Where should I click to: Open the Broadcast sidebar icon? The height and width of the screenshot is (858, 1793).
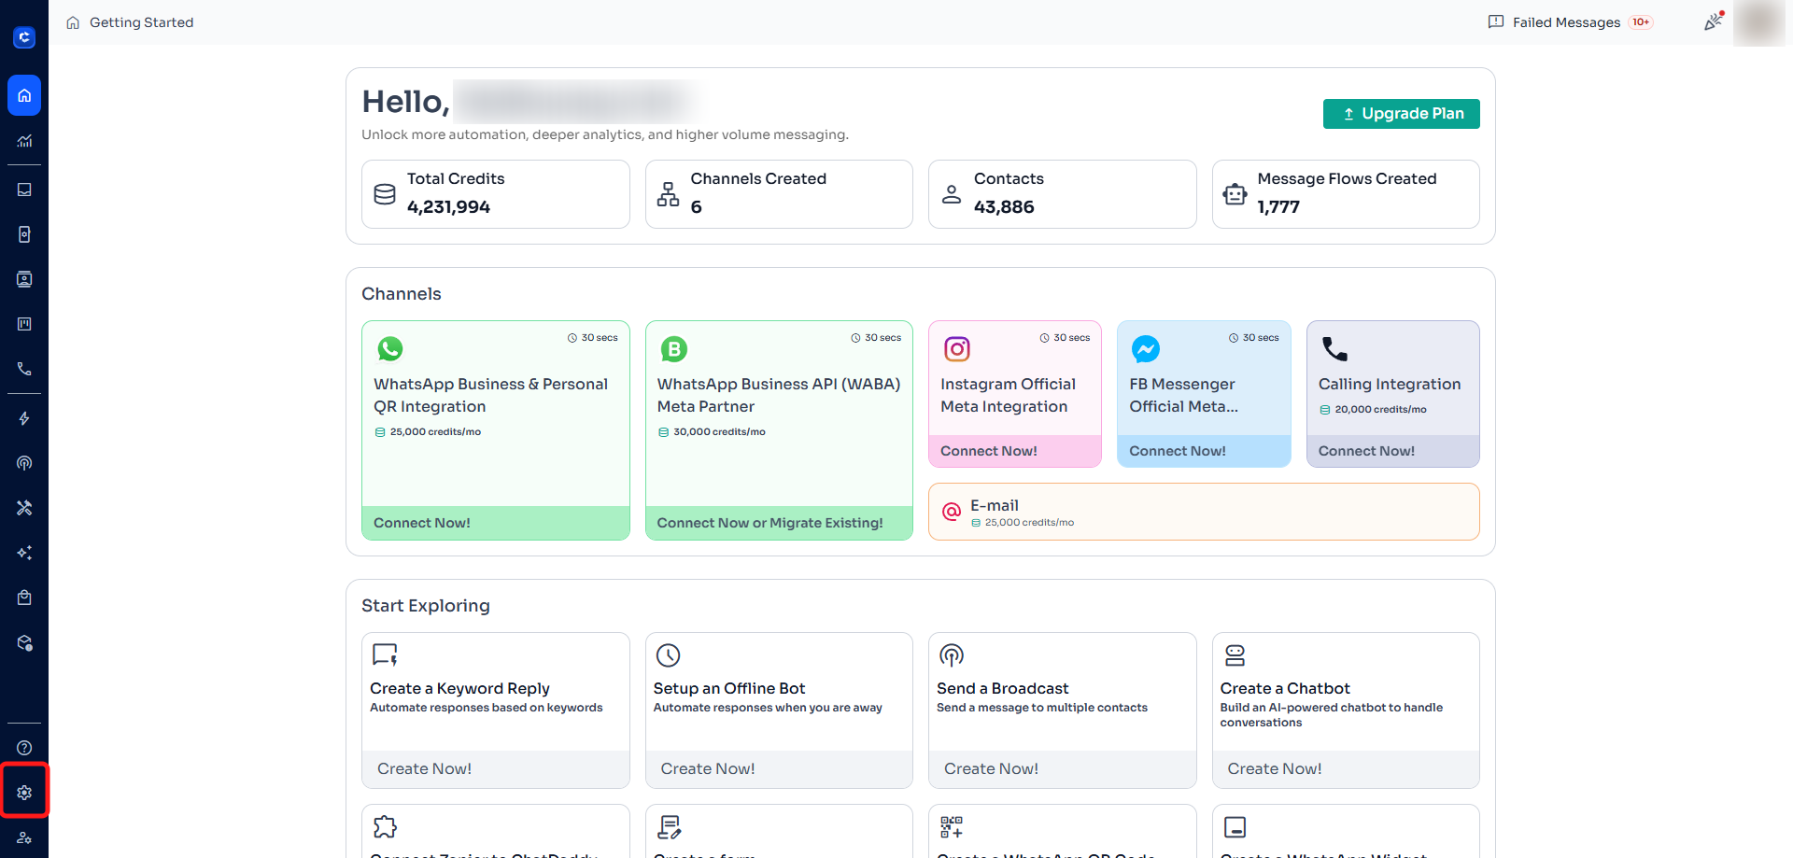click(x=24, y=463)
